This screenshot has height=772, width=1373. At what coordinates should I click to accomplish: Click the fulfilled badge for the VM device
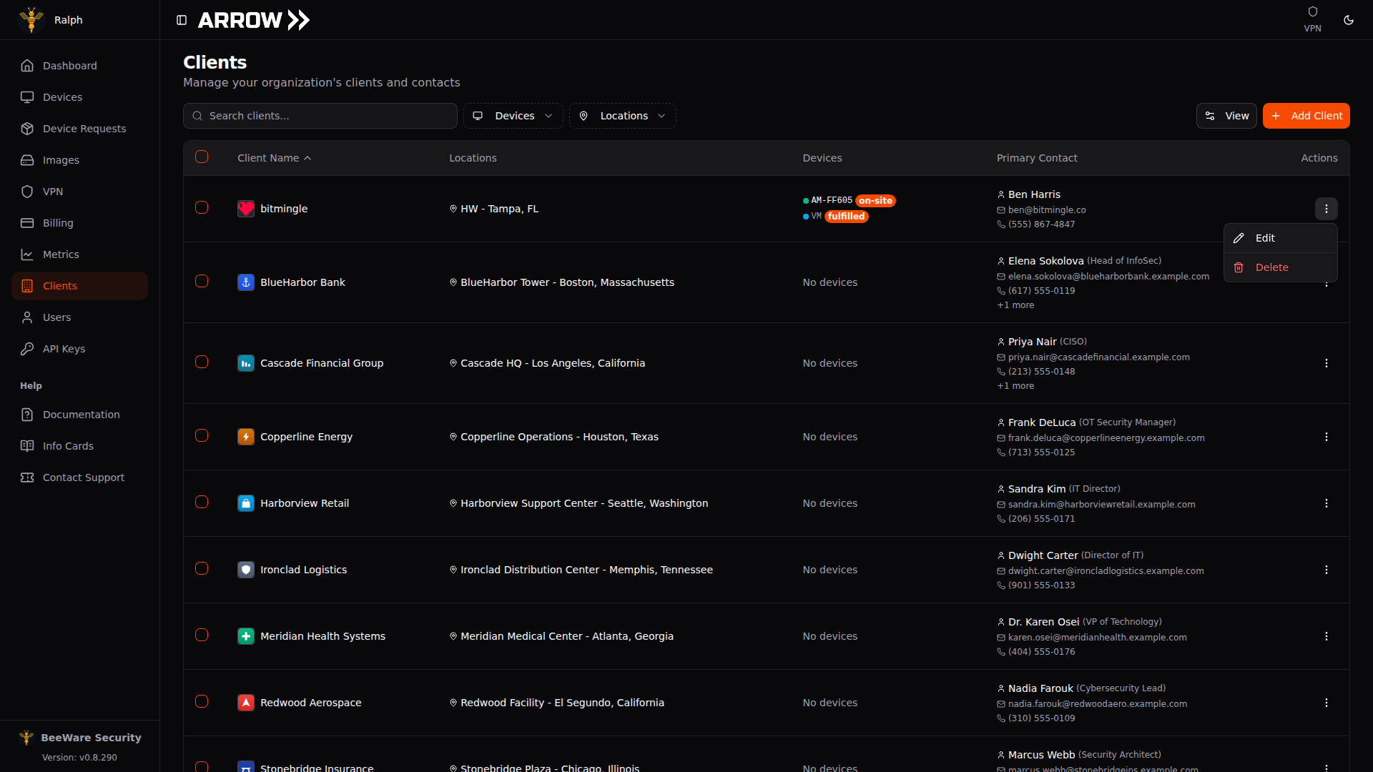(847, 217)
